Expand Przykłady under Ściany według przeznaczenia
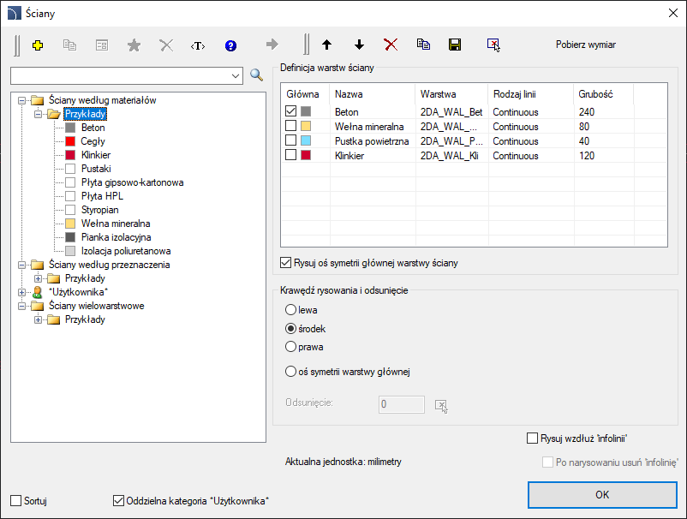 tap(38, 278)
